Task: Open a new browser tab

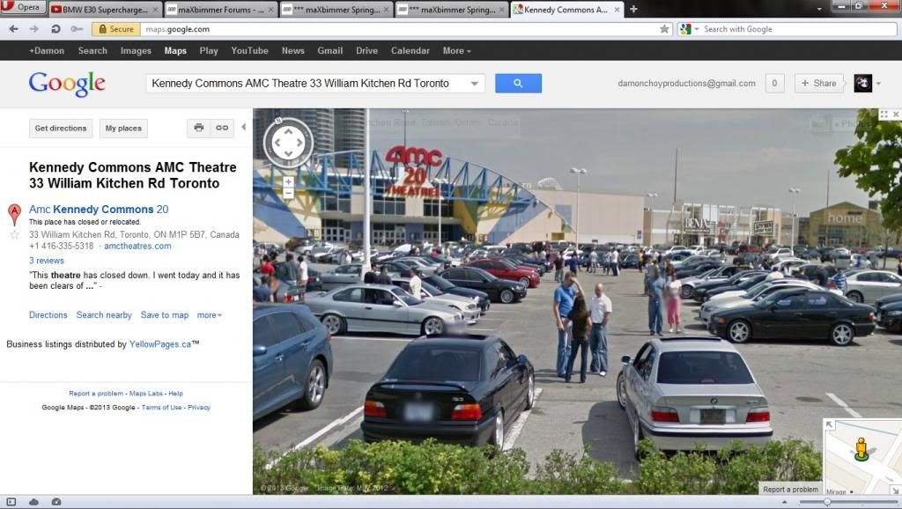Action: tap(633, 9)
